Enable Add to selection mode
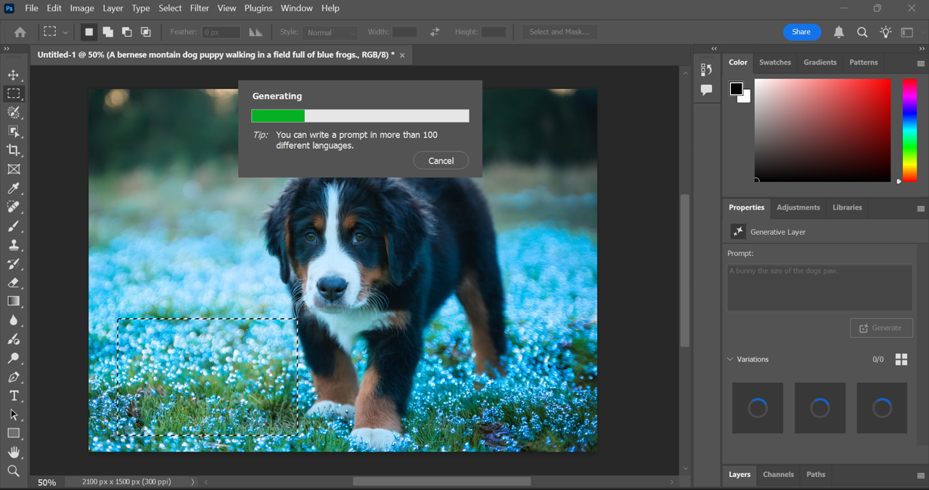This screenshot has height=490, width=929. pyautogui.click(x=107, y=32)
